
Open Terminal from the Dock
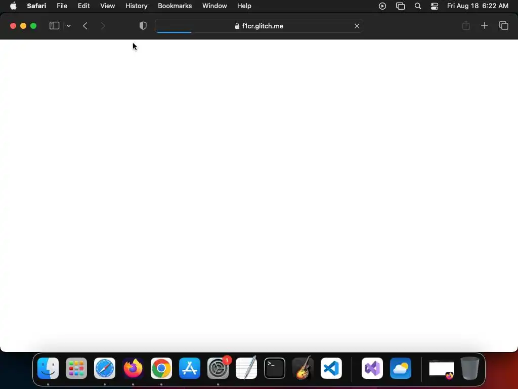[275, 368]
